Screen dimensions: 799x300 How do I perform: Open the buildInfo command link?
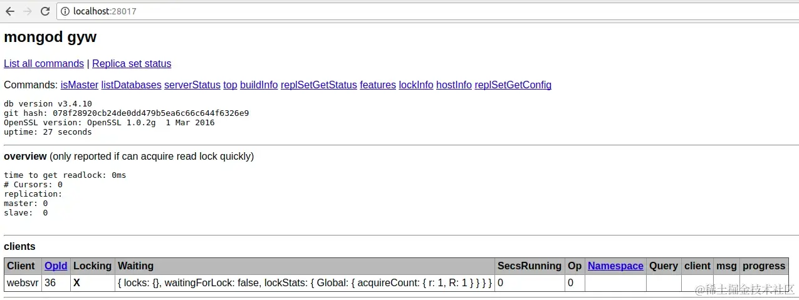pos(259,85)
